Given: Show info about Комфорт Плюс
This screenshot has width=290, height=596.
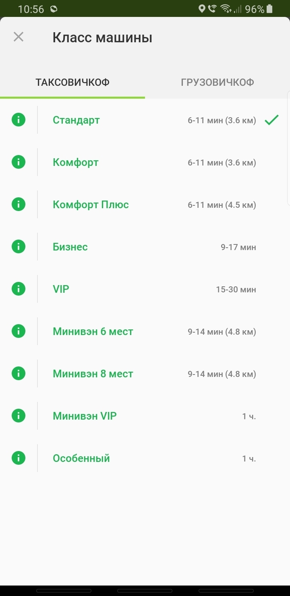Looking at the screenshot, I should [19, 205].
